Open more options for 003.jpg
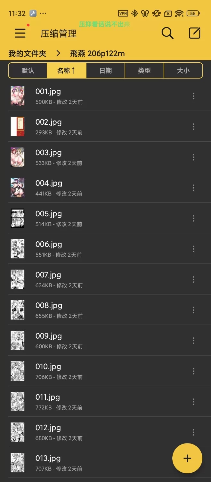211x482 pixels. pos(193,157)
